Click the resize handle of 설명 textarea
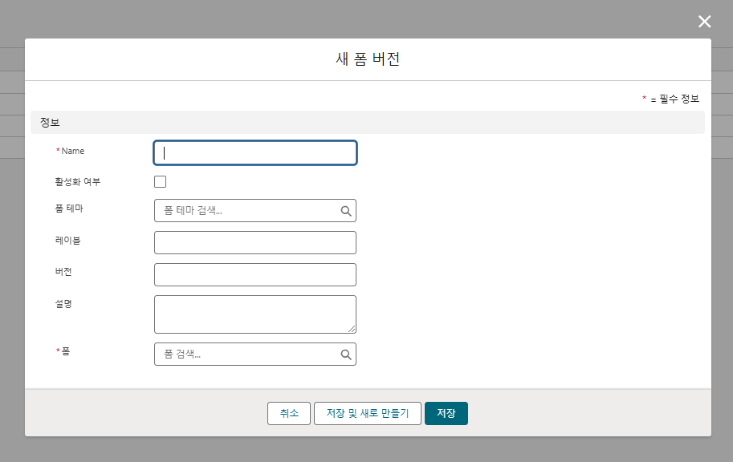The height and width of the screenshot is (462, 733). (x=352, y=329)
